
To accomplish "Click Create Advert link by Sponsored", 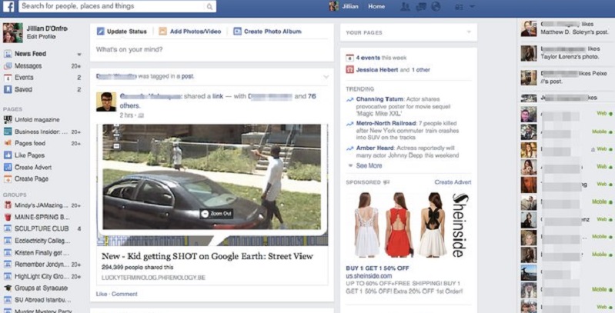I will (x=453, y=182).
